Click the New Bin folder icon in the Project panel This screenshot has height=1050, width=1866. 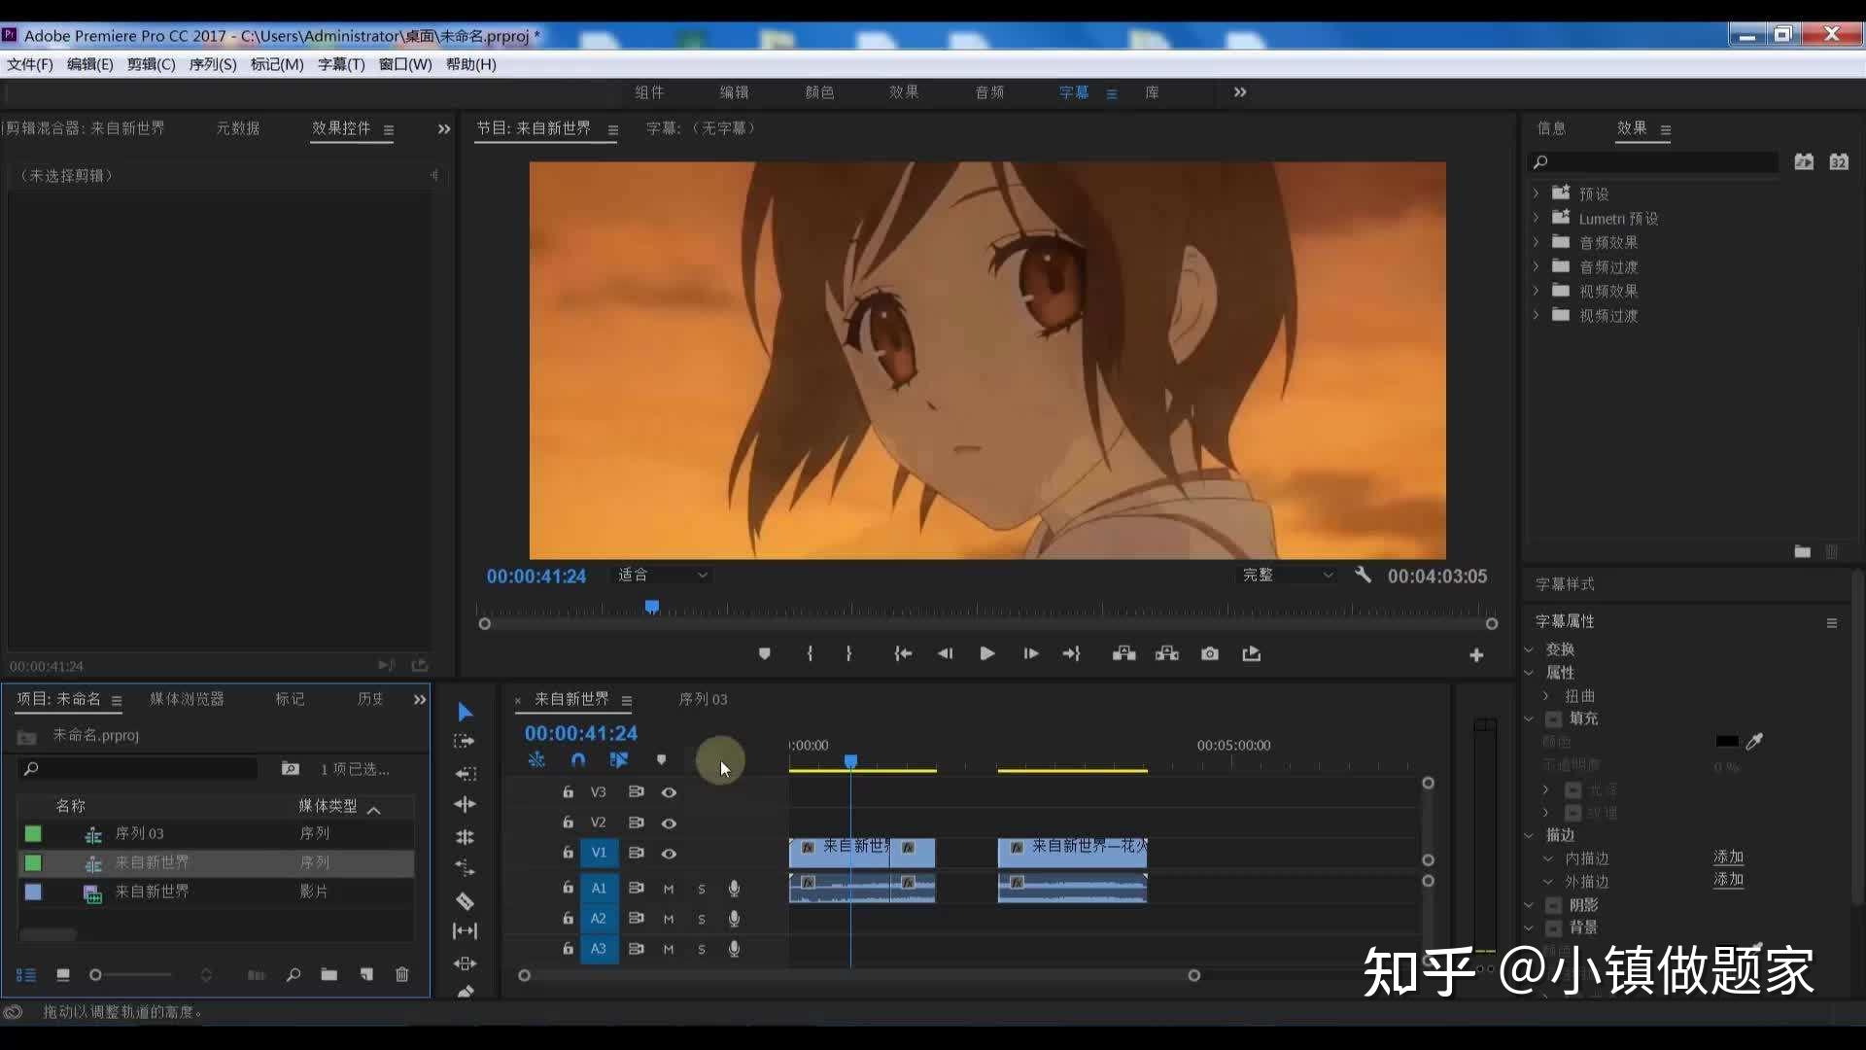pos(329,974)
